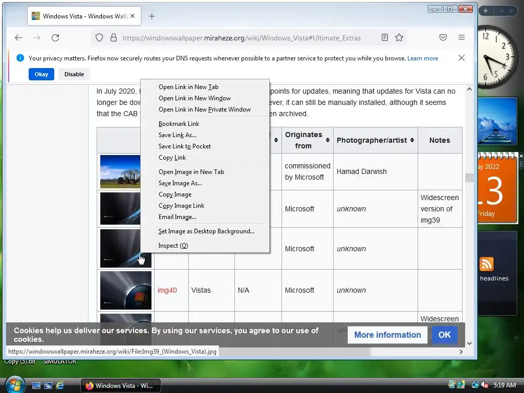The width and height of the screenshot is (524, 393).
Task: Sort by the partially hidden column arrows
Action: (276, 140)
